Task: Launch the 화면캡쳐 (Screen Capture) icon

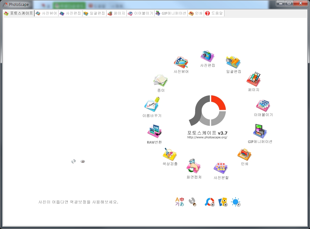Action: [194, 166]
